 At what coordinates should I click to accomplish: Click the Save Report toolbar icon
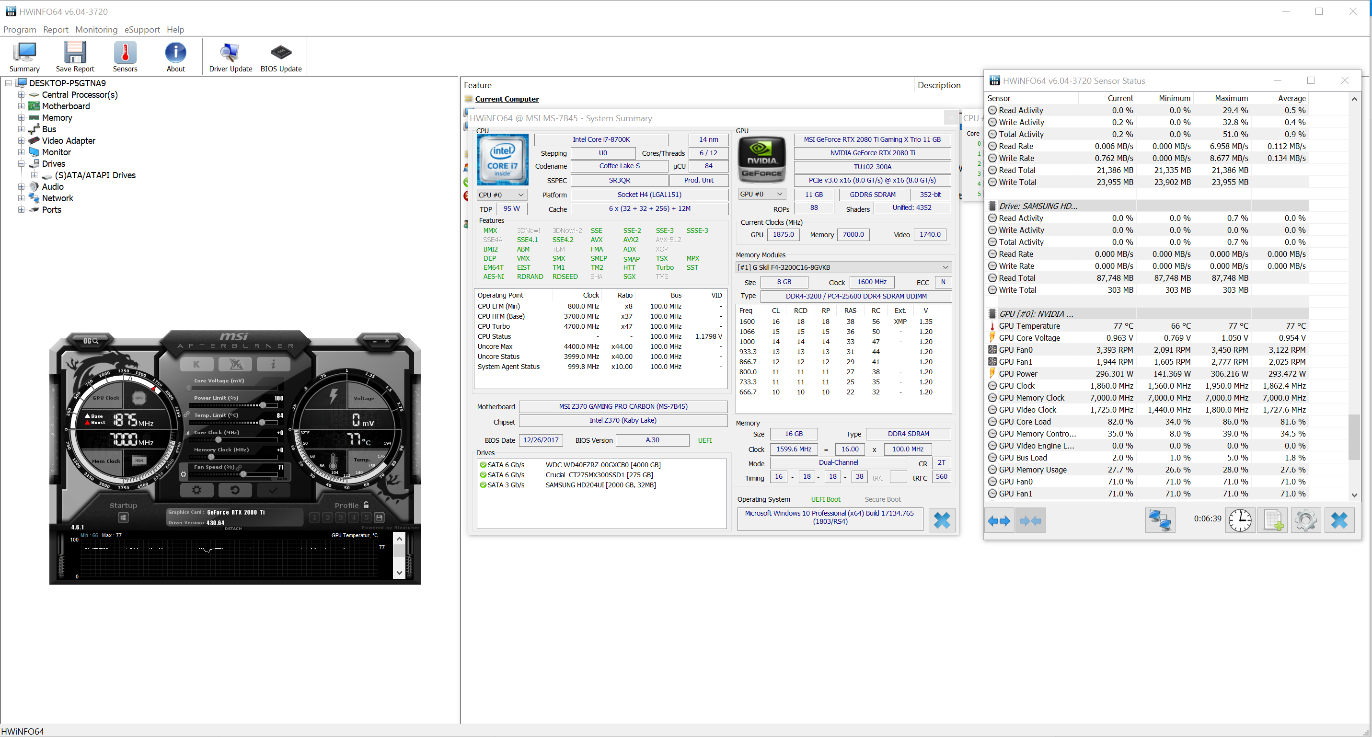(x=75, y=57)
